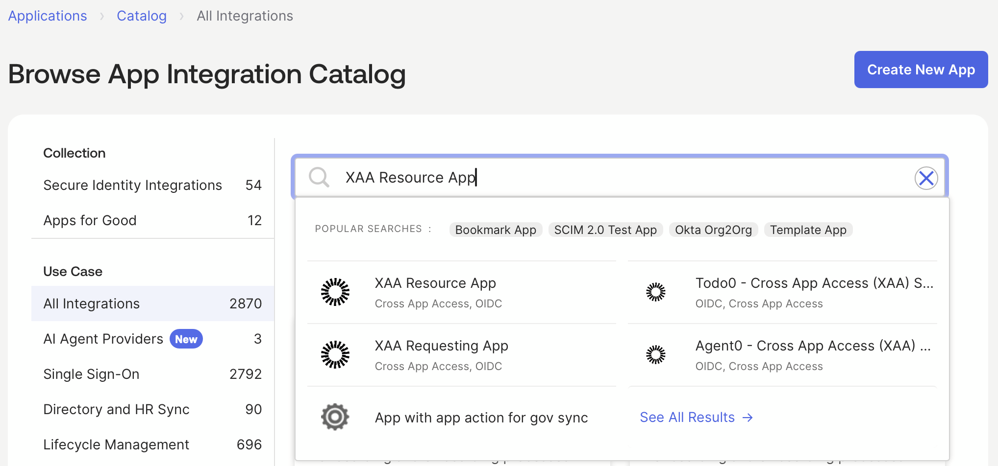Screen dimensions: 998x466
Task: Click the Create New App button
Action: (921, 70)
